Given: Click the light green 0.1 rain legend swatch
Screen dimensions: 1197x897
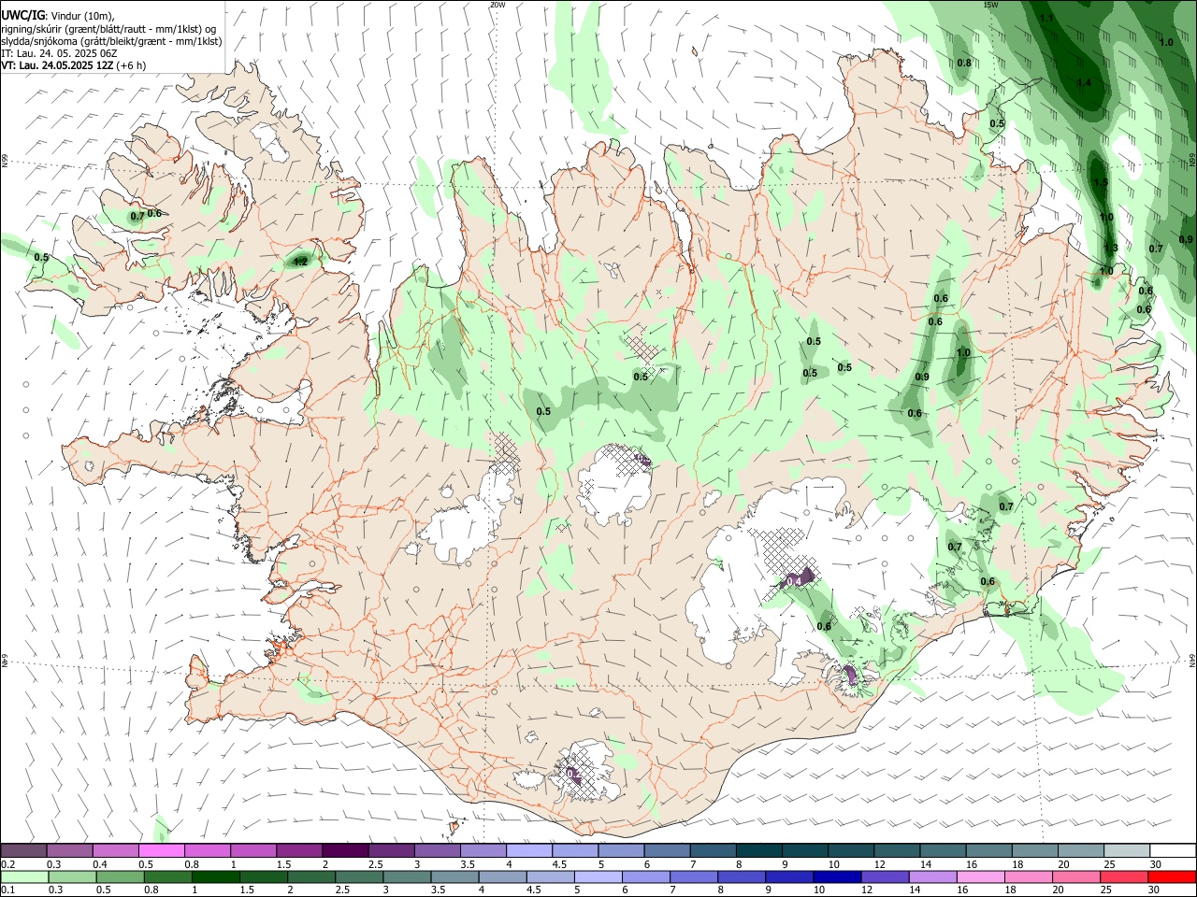Looking at the screenshot, I should [24, 877].
